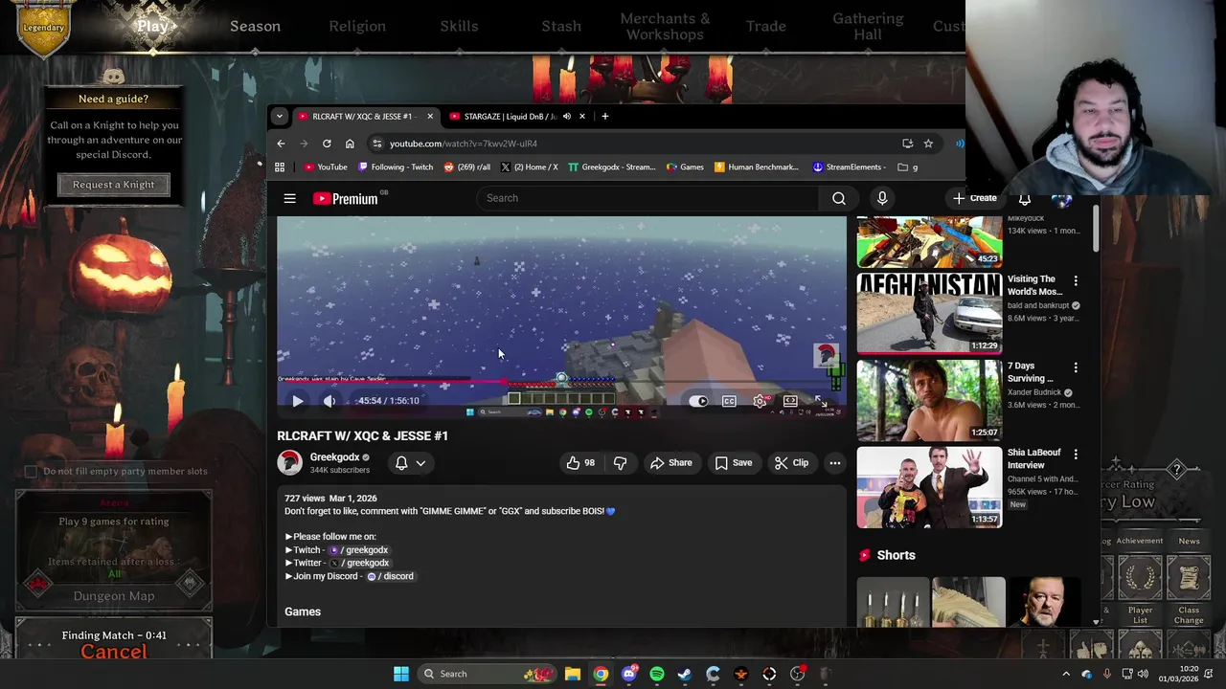Reload the page in Chrome
Screen dimensions: 1226x689
click(x=327, y=144)
